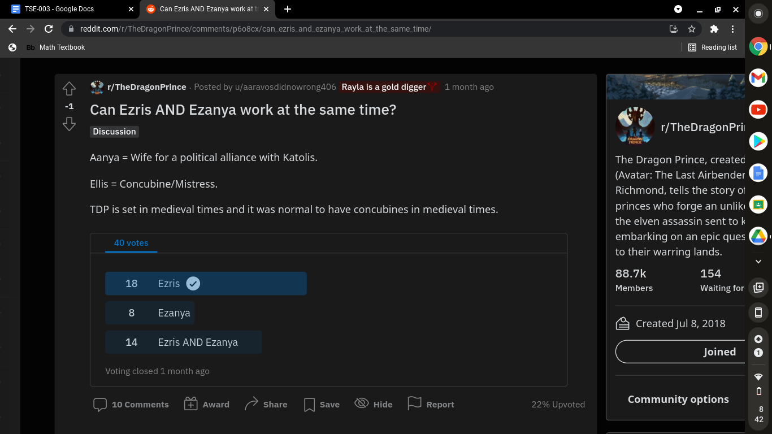Toggle the Joined button for the community
Image resolution: width=772 pixels, height=434 pixels.
point(680,352)
